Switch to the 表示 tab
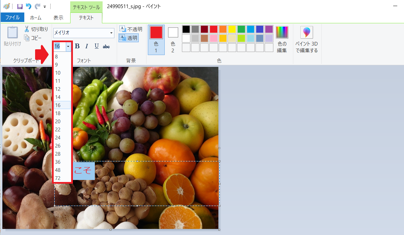 coord(58,18)
